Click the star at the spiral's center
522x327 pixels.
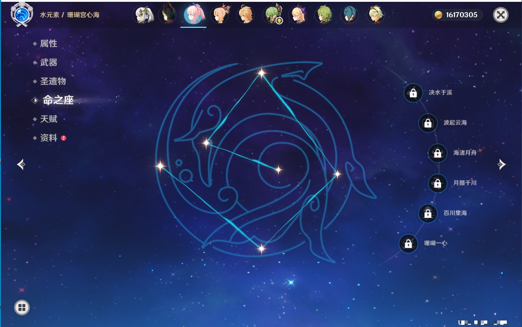(x=278, y=169)
